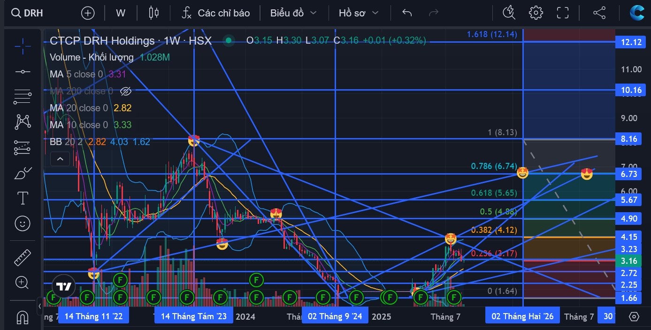The width and height of the screenshot is (651, 330).
Task: Click the blue C logo icon
Action: point(637,13)
